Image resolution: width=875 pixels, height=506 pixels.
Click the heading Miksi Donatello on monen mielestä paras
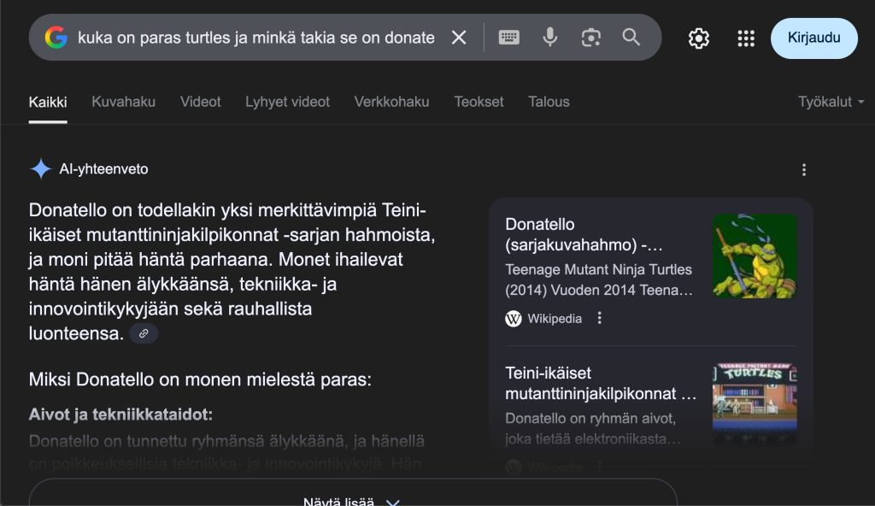coord(200,379)
